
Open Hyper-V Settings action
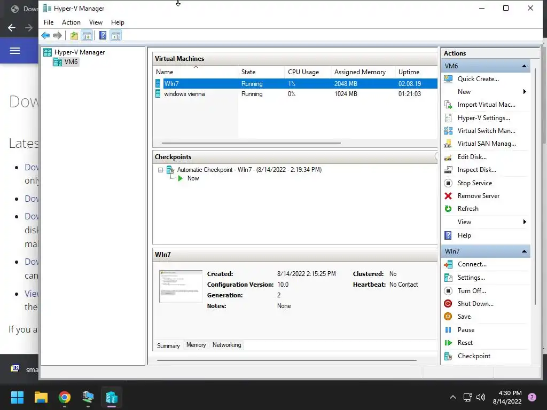tap(483, 118)
